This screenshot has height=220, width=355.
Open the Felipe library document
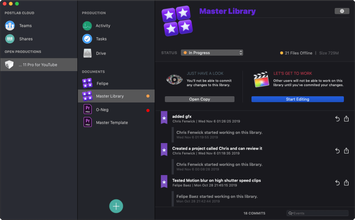point(102,84)
